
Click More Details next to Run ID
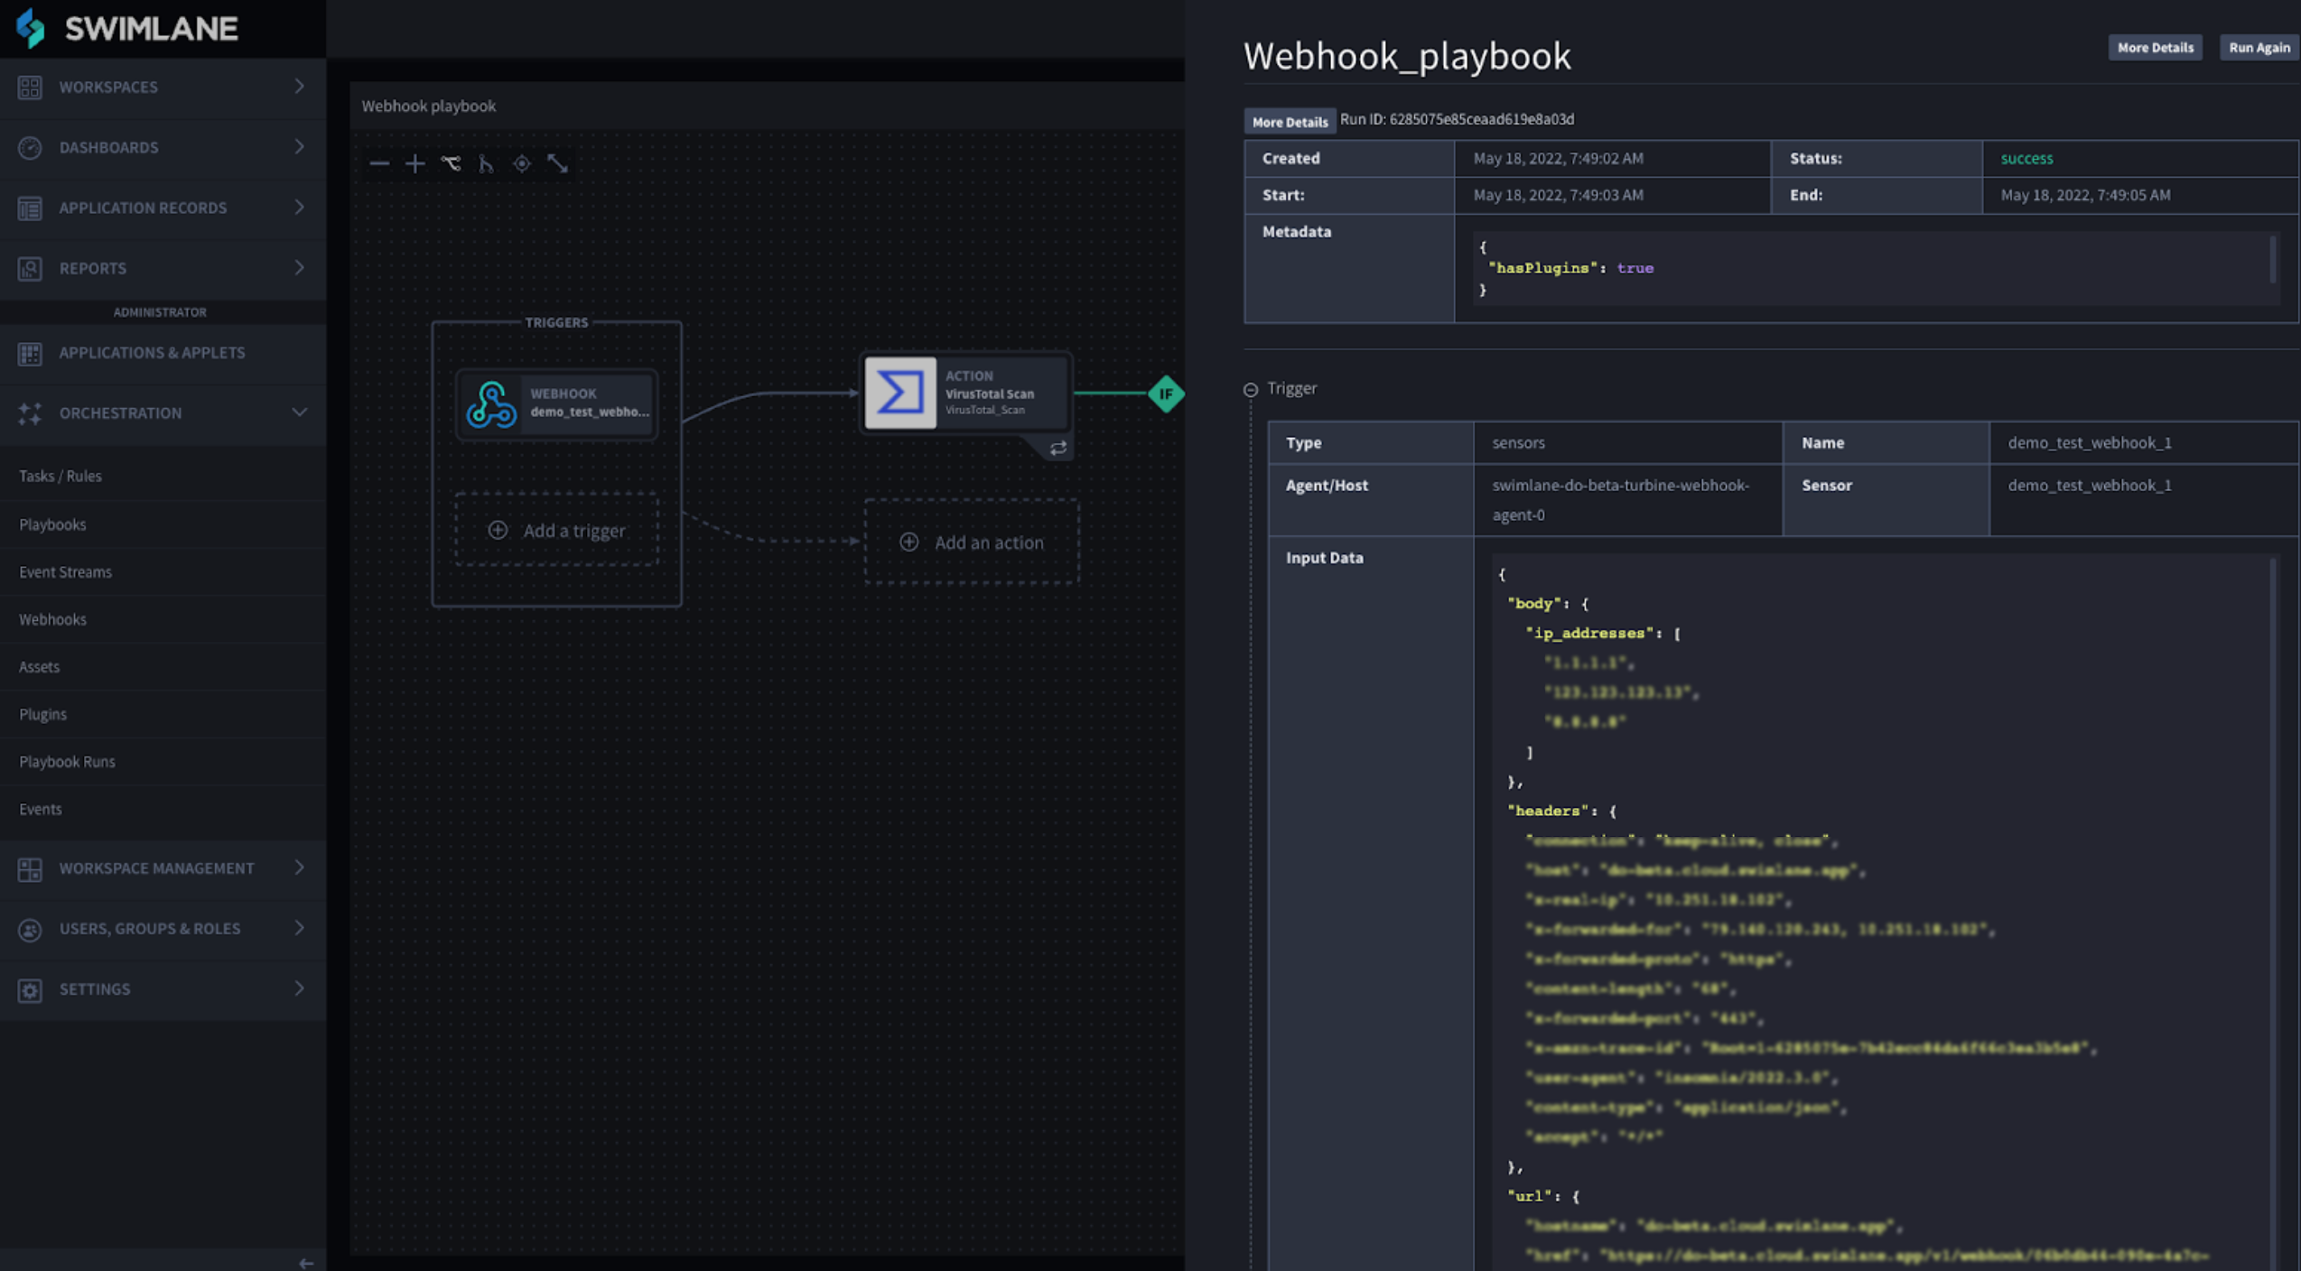(1290, 121)
